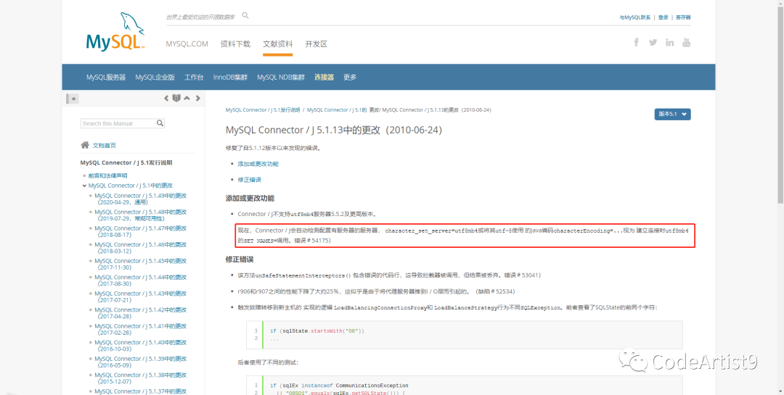Select 连接器 in blue navigation bar

(x=324, y=78)
